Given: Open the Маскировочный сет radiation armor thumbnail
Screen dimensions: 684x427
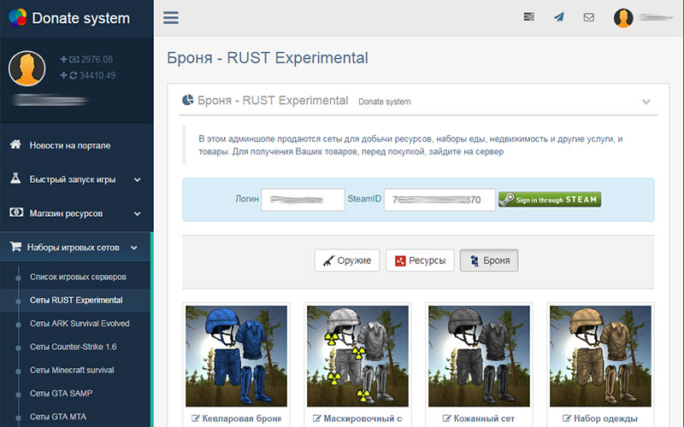Looking at the screenshot, I should point(357,356).
